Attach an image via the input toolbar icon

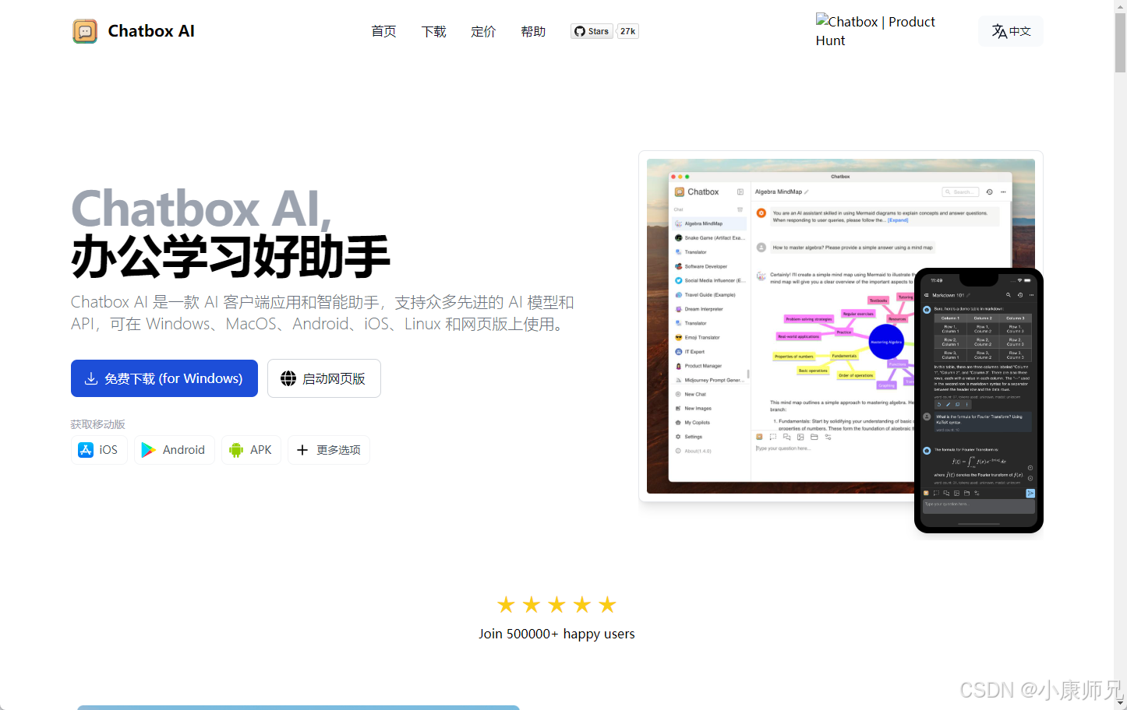click(x=801, y=437)
